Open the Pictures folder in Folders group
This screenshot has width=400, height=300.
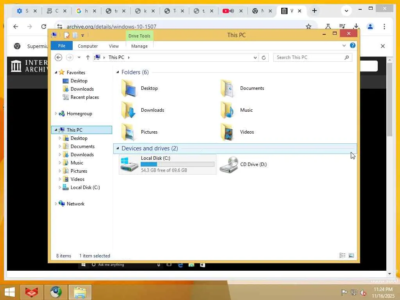click(x=139, y=132)
